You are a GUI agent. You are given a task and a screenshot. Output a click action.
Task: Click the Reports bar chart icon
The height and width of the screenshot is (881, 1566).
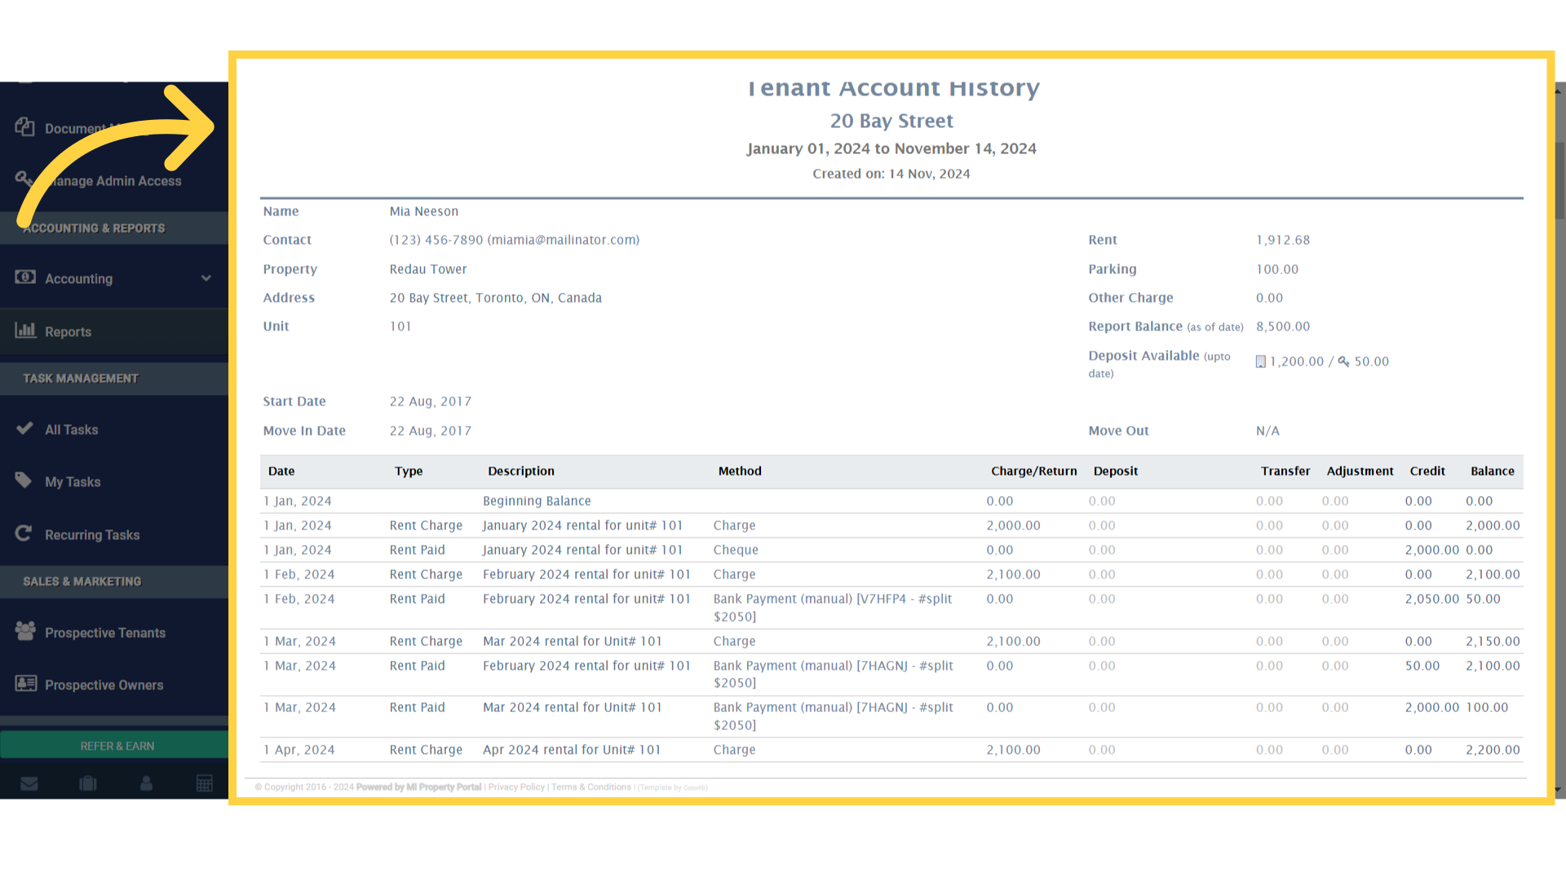pos(25,330)
